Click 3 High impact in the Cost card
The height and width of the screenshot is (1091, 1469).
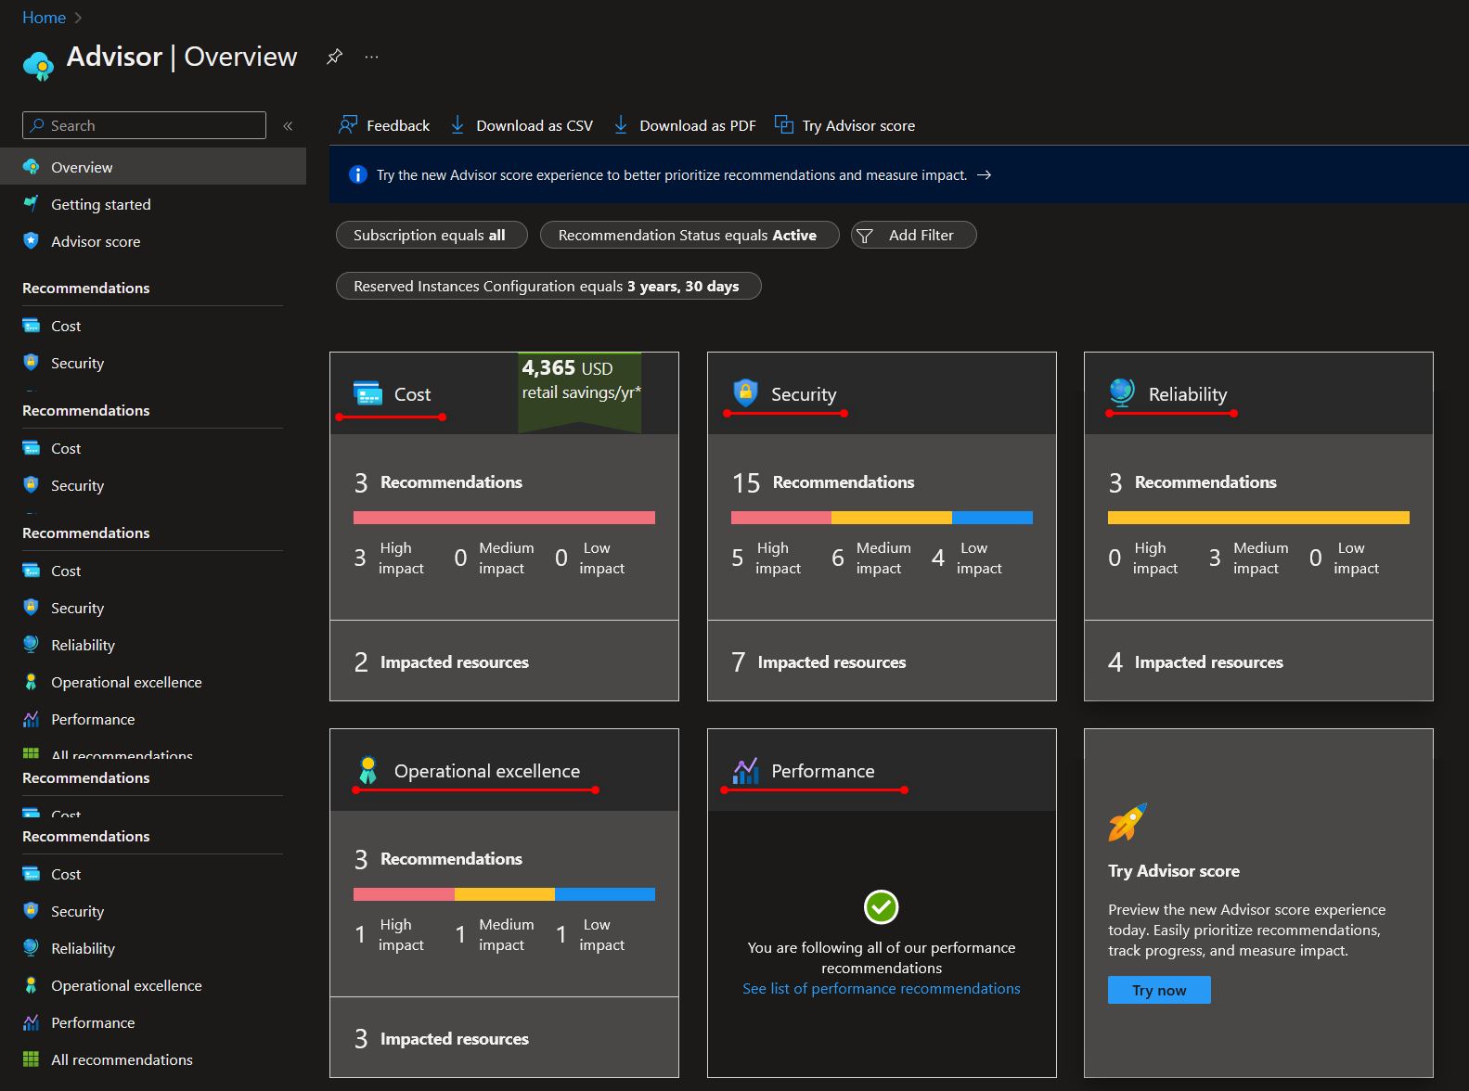[x=389, y=558]
